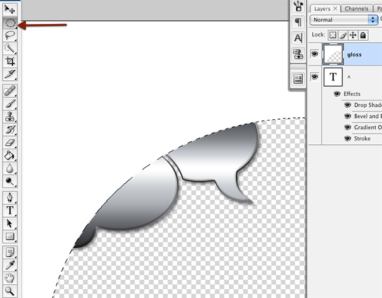Hide the Gradient Overlay effect

pos(347,127)
